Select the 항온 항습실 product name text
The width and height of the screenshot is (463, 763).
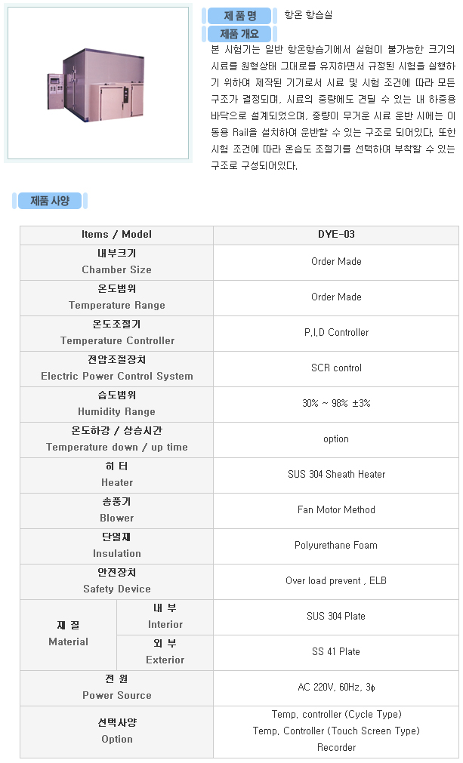(307, 15)
